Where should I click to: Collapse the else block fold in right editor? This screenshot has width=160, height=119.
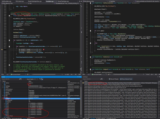tap(90, 43)
